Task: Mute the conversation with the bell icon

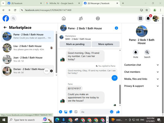Action: click(135, 52)
